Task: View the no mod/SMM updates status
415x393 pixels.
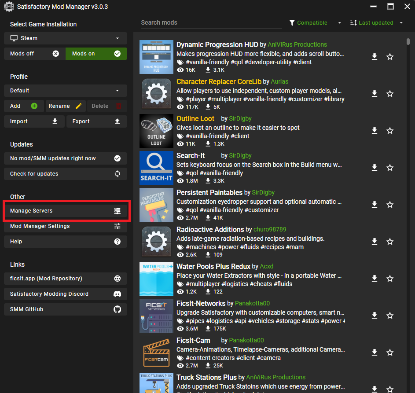Action: tap(66, 158)
